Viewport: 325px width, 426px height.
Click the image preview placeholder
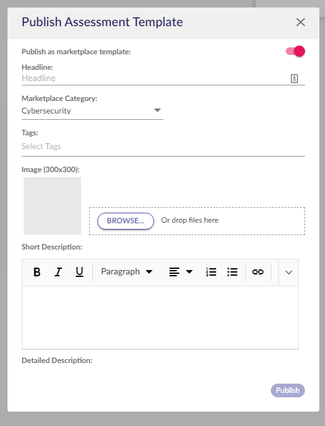[52, 206]
